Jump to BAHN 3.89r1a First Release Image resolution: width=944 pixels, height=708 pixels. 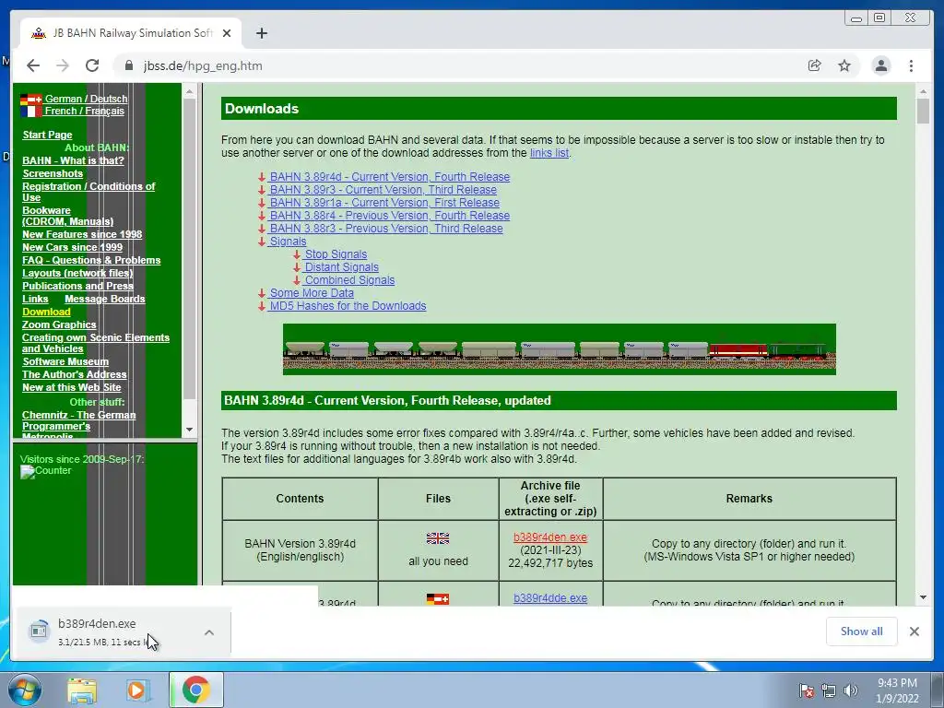point(384,202)
